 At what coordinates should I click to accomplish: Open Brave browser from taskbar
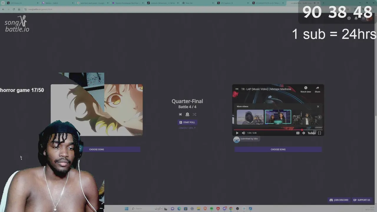(x=205, y=209)
